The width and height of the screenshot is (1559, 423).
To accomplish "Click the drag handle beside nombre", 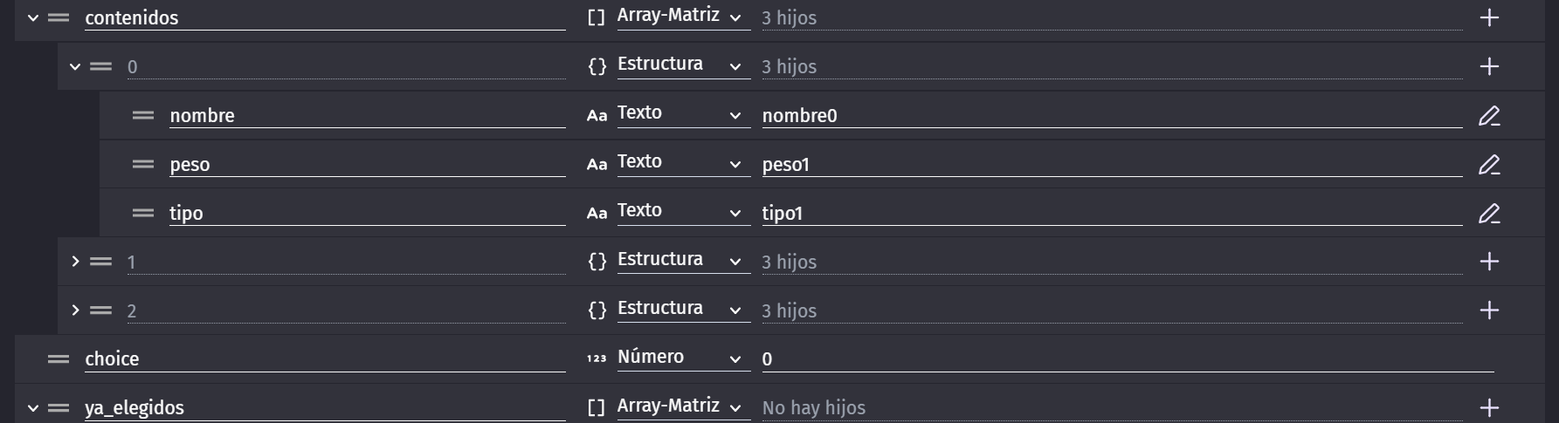I will tap(143, 115).
